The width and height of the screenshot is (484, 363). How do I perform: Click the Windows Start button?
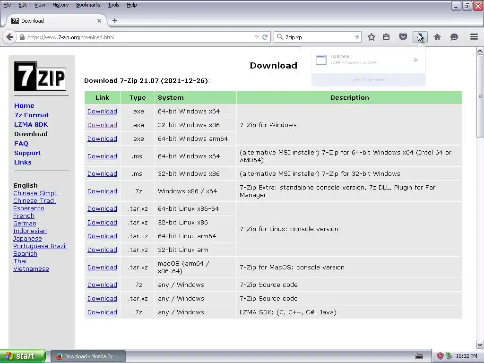[23, 356]
